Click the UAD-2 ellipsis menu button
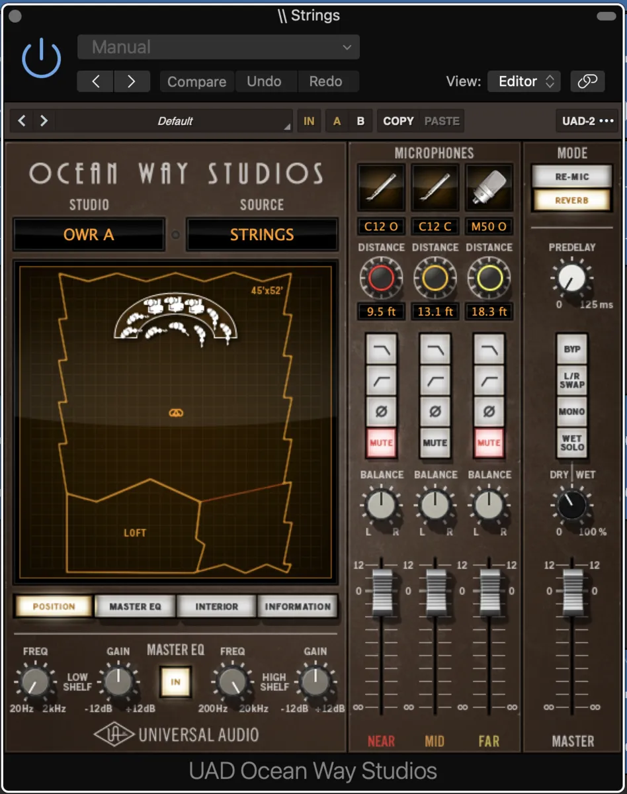This screenshot has width=627, height=794. coord(587,121)
